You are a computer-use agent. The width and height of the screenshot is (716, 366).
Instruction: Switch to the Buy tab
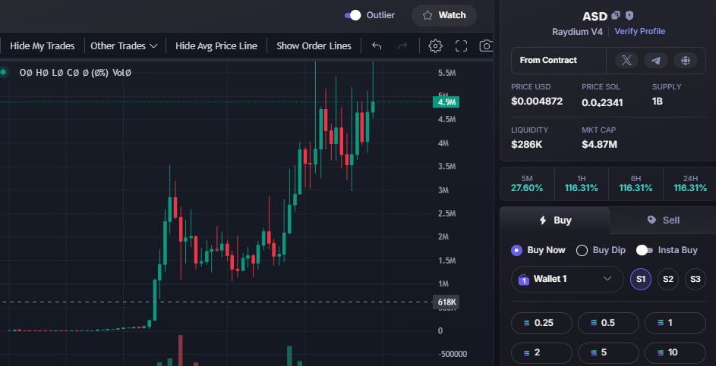[555, 221]
